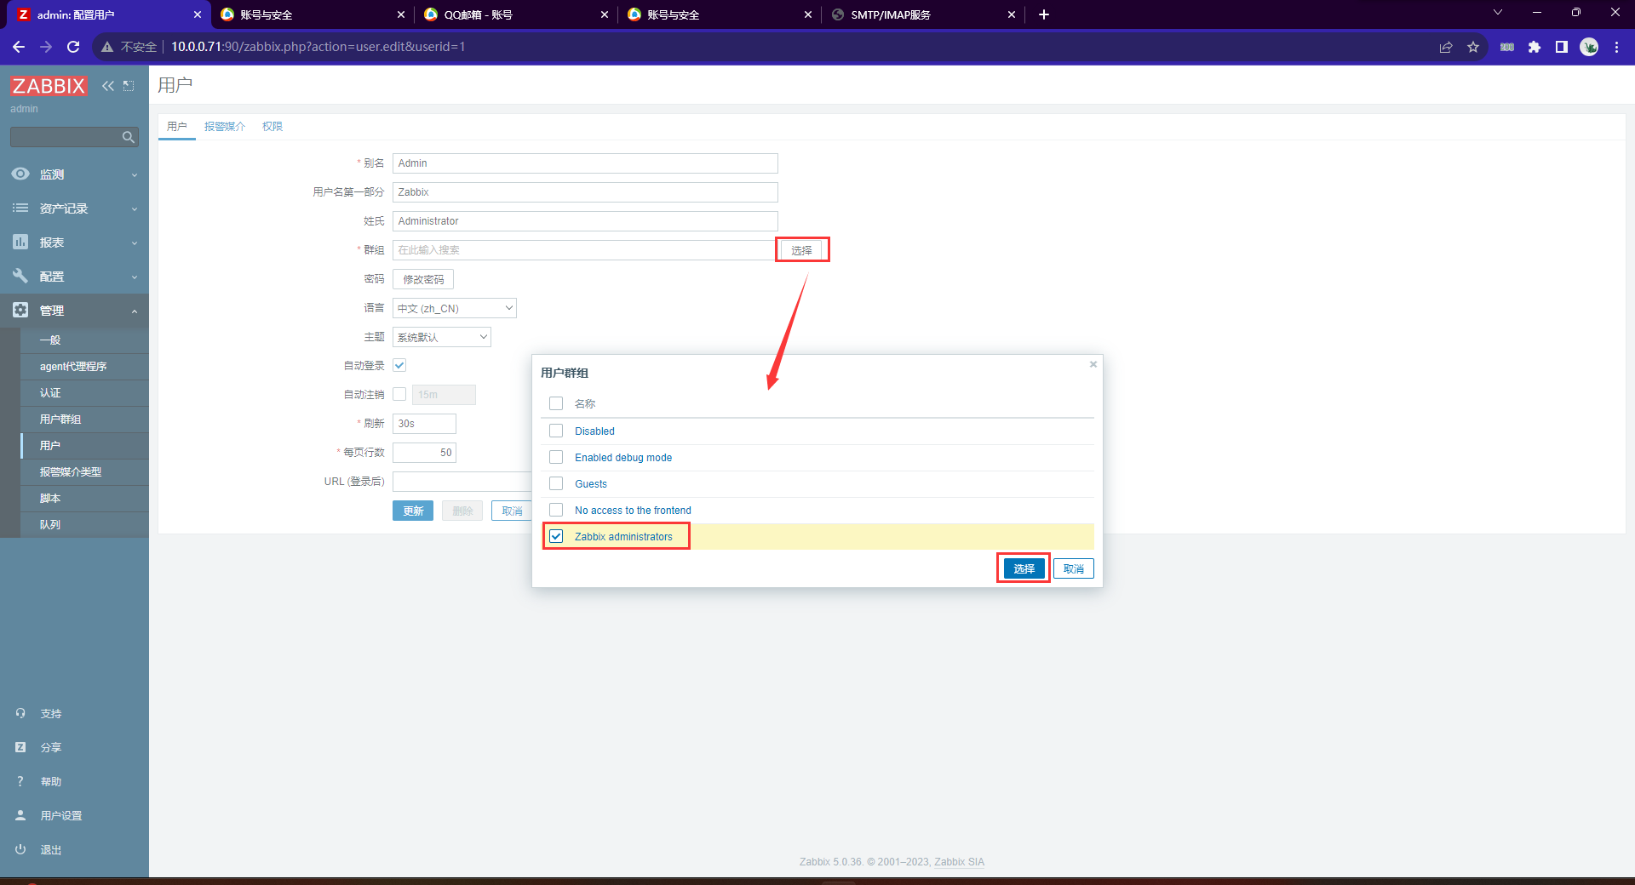Uncheck Zabbix administrators checkbox
The height and width of the screenshot is (885, 1635).
(x=556, y=536)
